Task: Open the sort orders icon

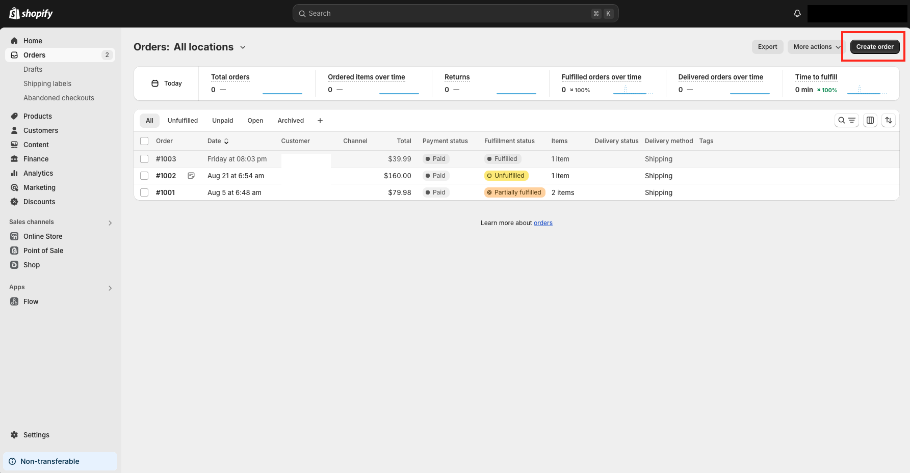Action: [889, 120]
